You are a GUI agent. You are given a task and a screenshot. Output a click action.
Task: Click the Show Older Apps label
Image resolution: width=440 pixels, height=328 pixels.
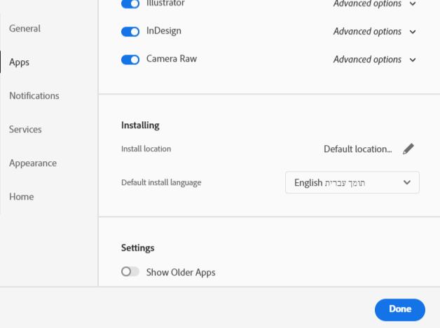(x=181, y=272)
